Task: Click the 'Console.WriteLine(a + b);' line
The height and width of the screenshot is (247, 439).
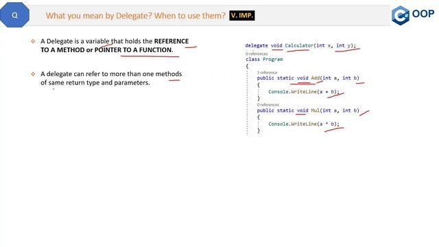Action: (x=303, y=91)
